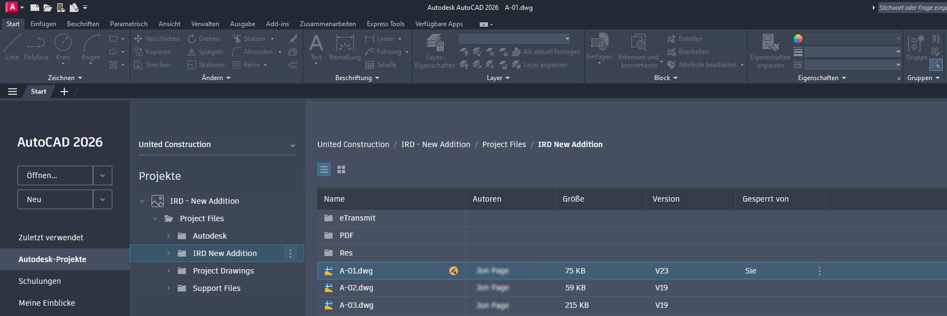Click the Drehen rotate tool

click(204, 39)
